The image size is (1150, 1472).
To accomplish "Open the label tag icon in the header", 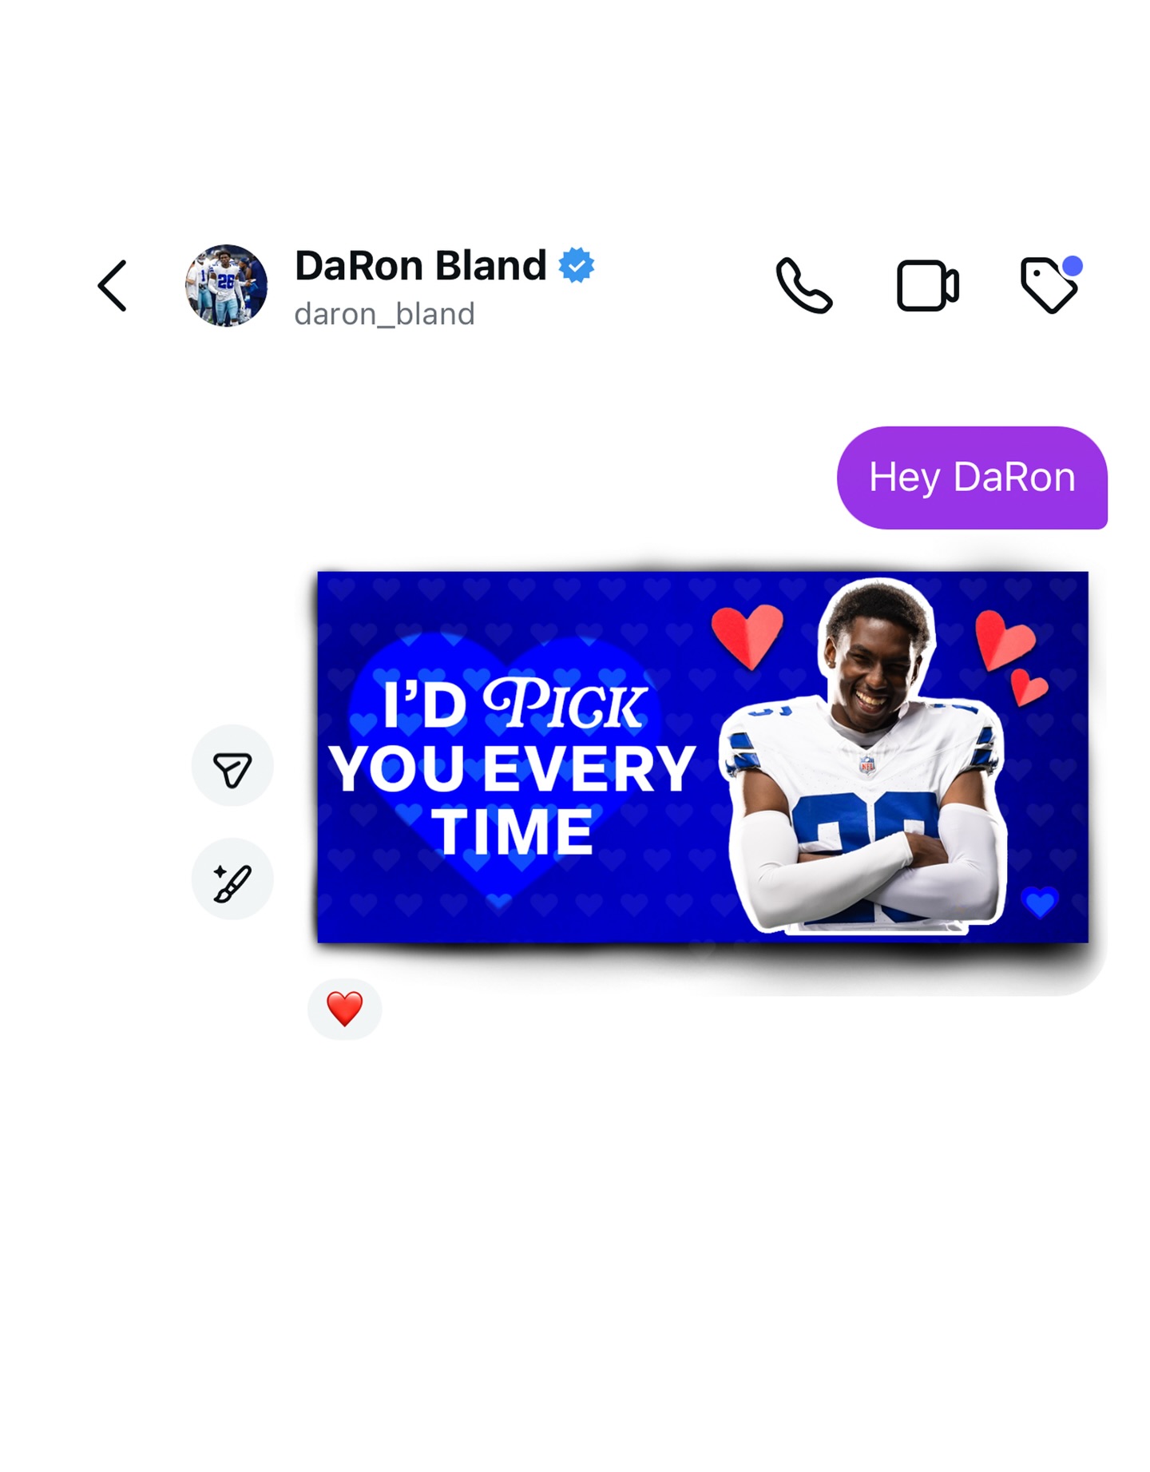I will click(1049, 285).
